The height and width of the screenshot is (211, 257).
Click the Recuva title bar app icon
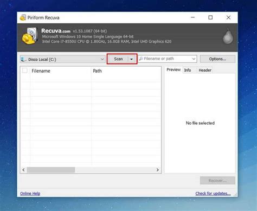23,17
